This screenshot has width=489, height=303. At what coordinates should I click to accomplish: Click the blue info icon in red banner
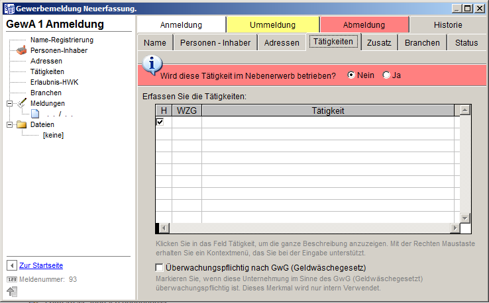(153, 64)
